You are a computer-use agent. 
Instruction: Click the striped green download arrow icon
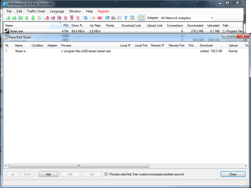coord(27,18)
